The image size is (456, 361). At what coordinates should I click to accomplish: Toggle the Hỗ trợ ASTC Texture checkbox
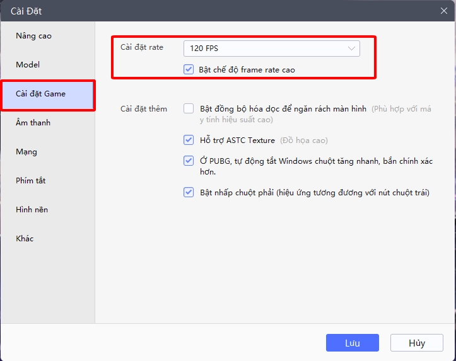point(189,140)
